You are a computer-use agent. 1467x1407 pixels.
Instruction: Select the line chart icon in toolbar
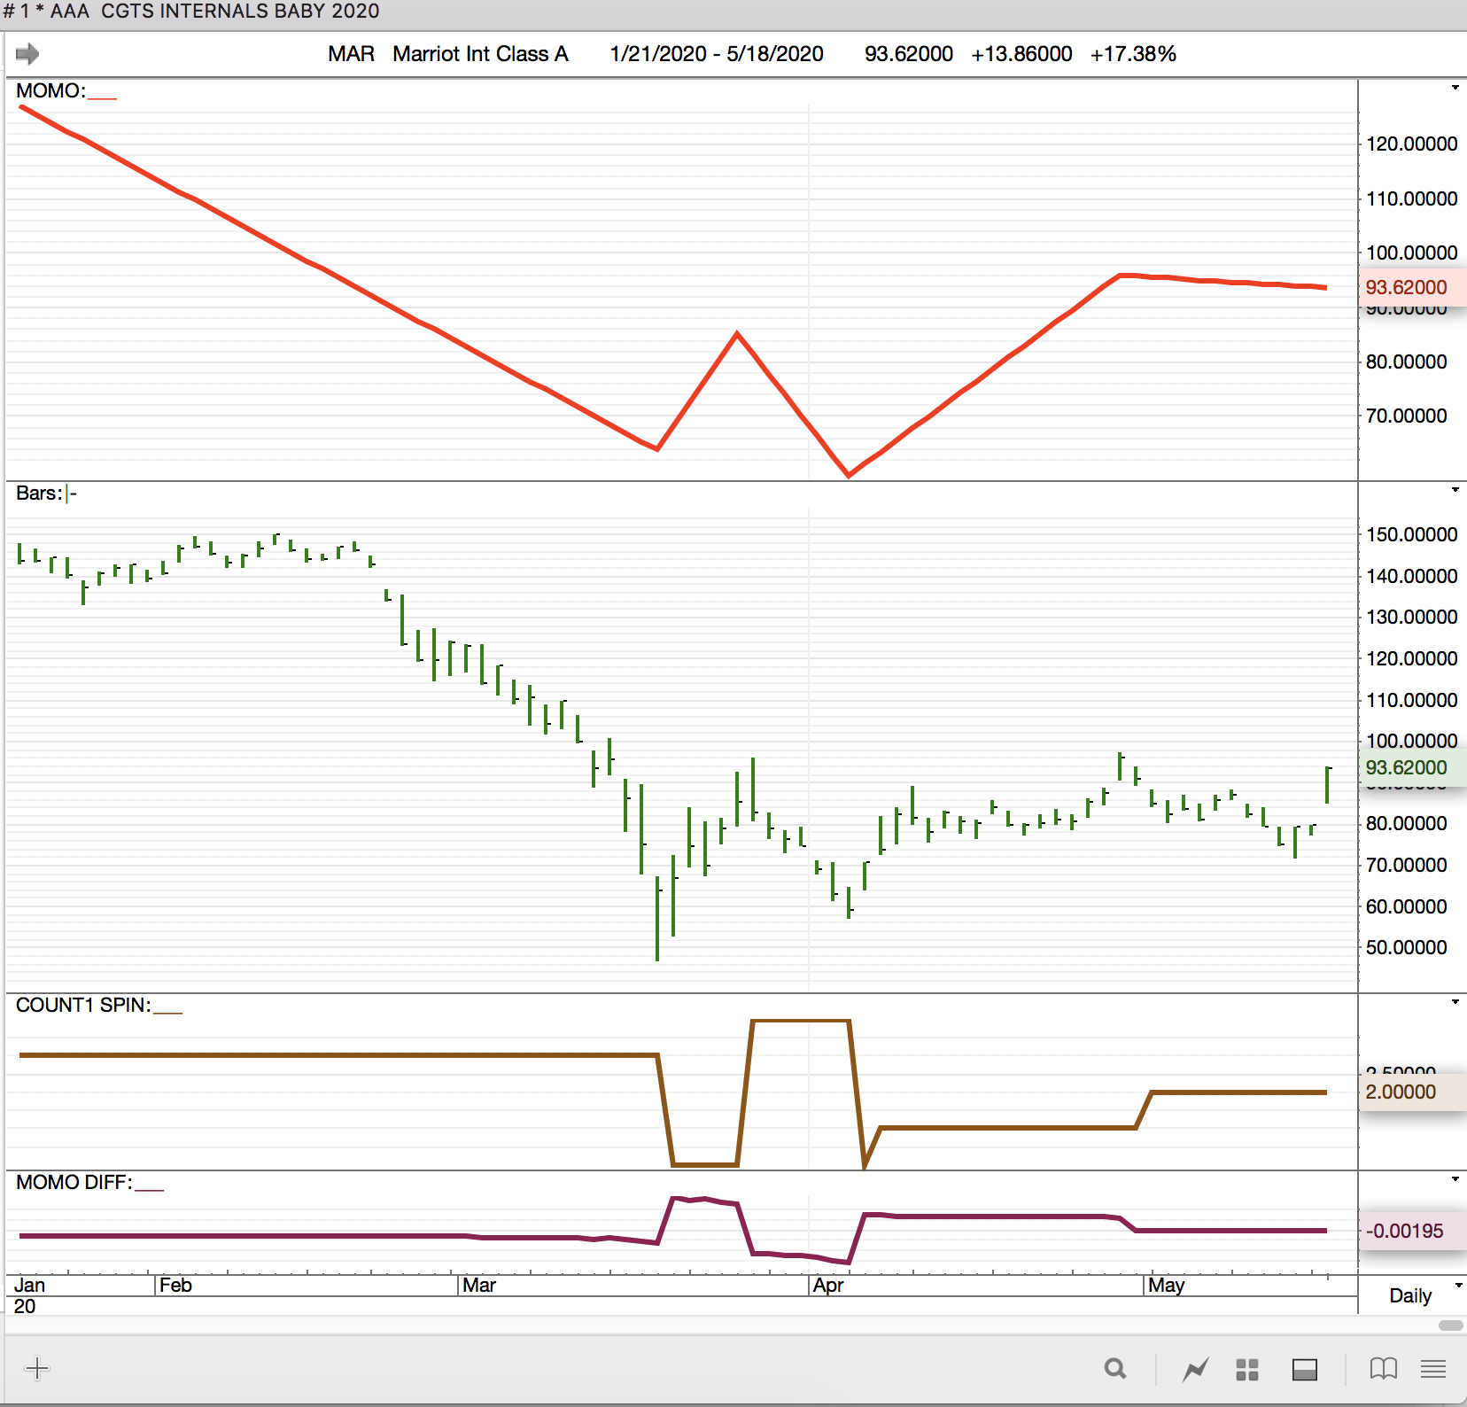pyautogui.click(x=1195, y=1370)
